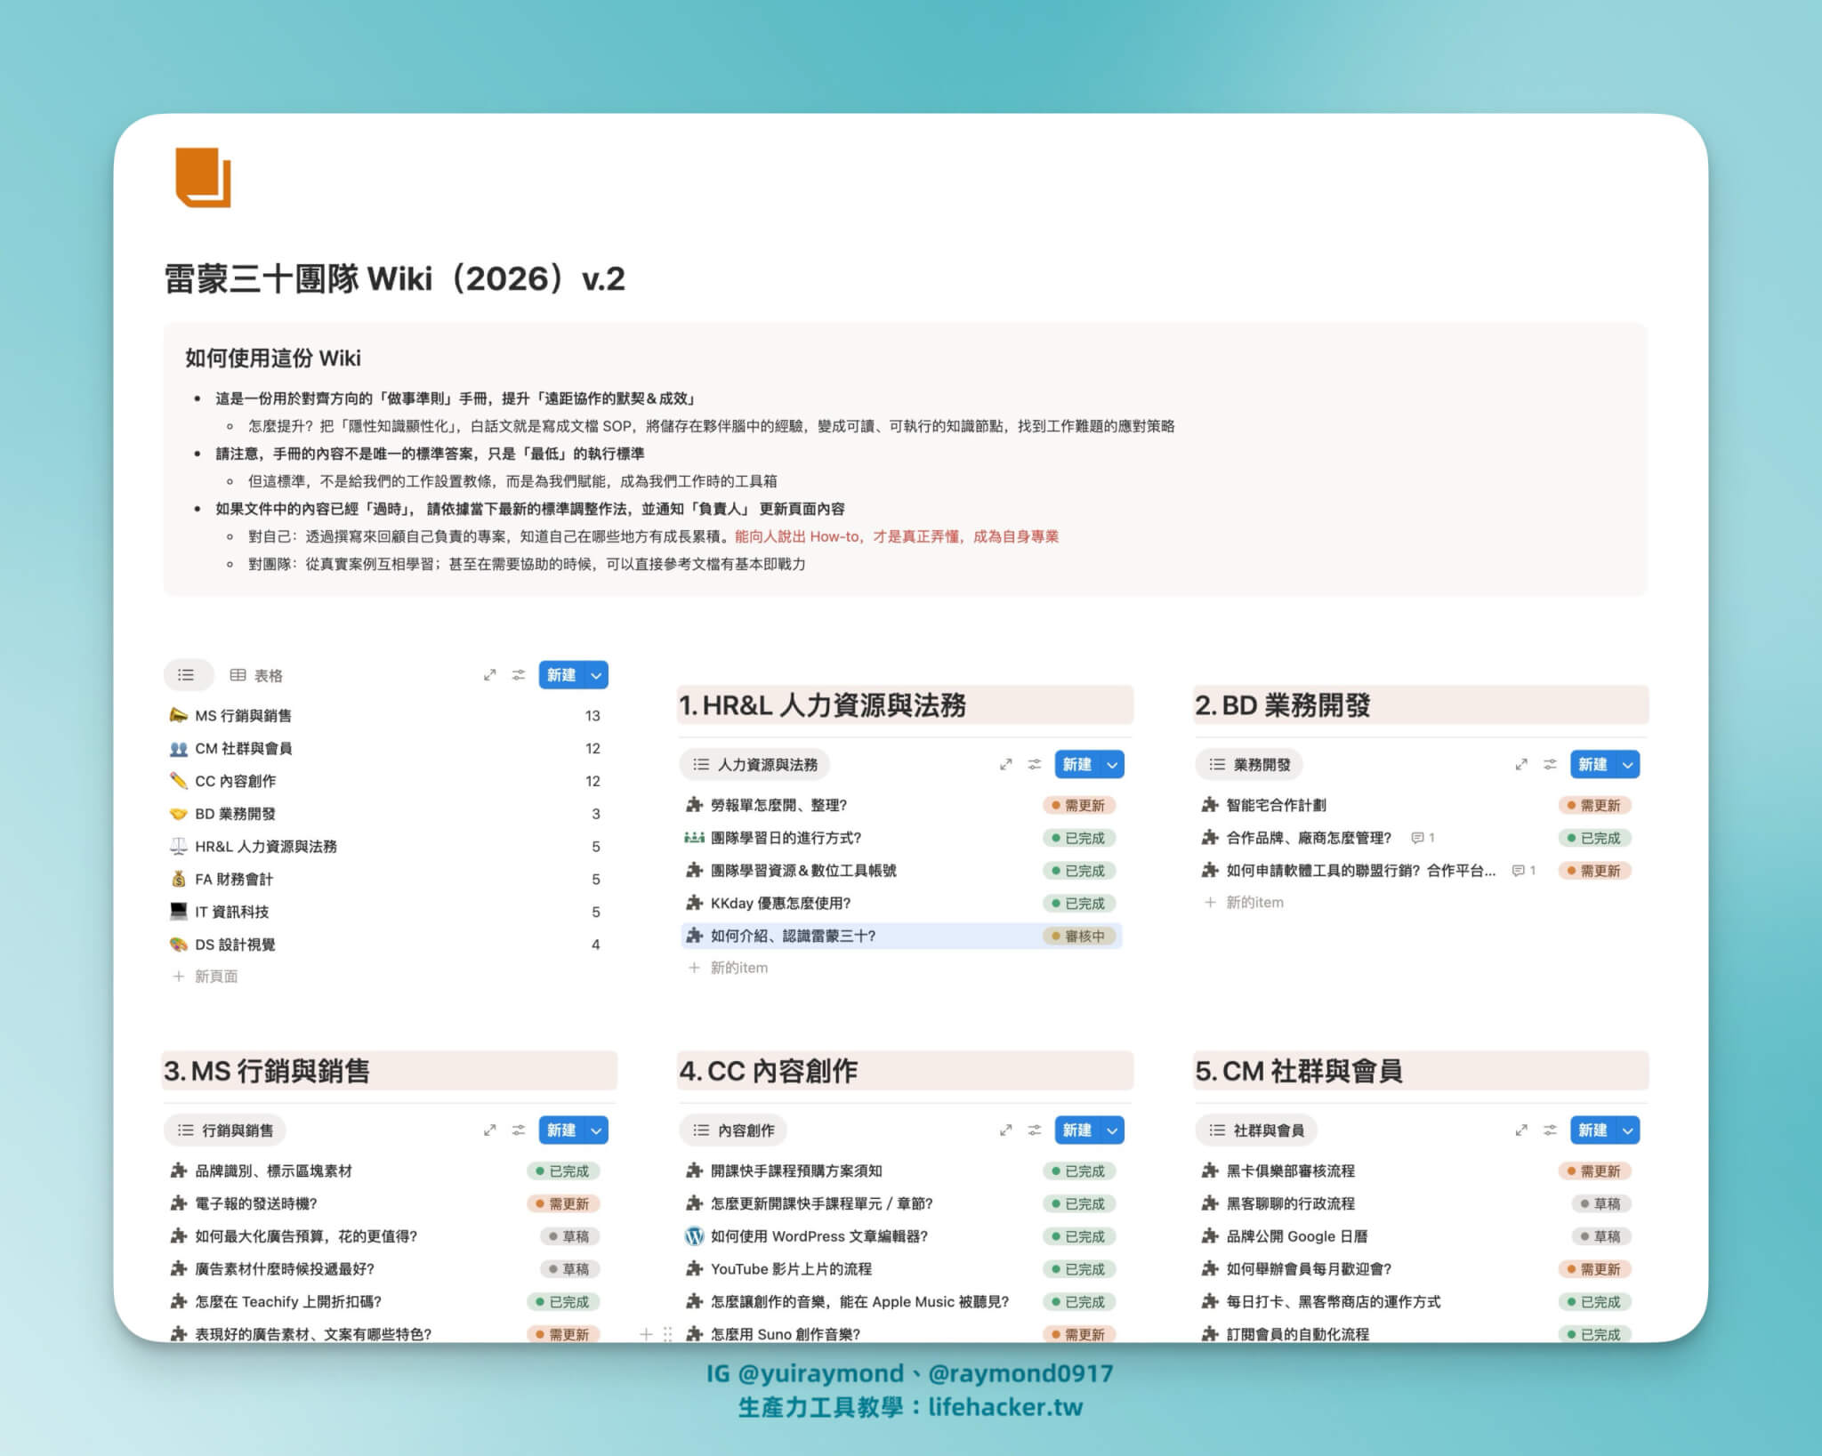Click 需更新 status tag on 勞報單怎麼開

[x=1078, y=805]
